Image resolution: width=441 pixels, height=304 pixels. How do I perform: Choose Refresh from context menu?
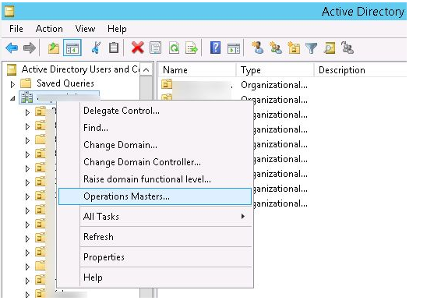155,237
